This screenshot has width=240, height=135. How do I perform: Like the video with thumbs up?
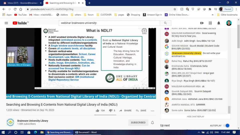(x=97, y=110)
